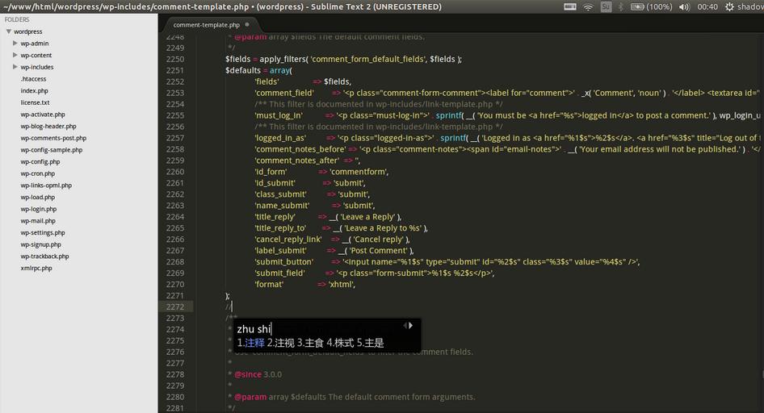
Task: Click the 'logged_in_as' array key
Action: tap(280, 138)
